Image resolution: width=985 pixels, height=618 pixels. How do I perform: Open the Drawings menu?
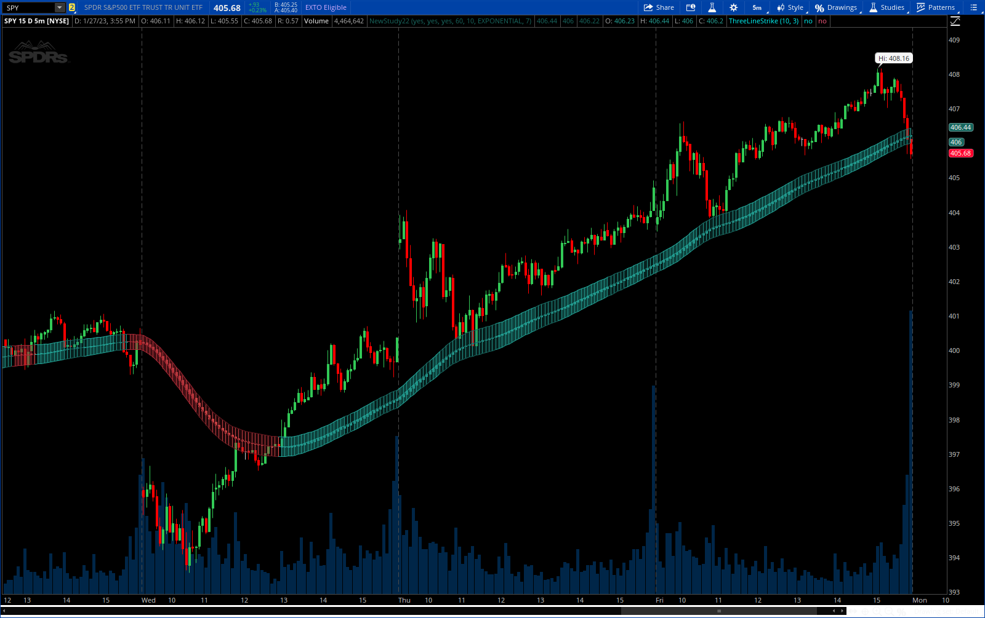[x=836, y=7]
